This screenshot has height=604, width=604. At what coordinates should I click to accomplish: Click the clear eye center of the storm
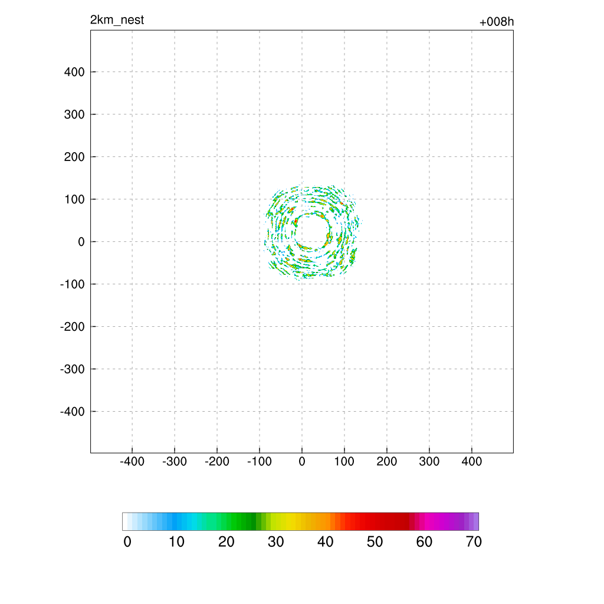tap(313, 232)
